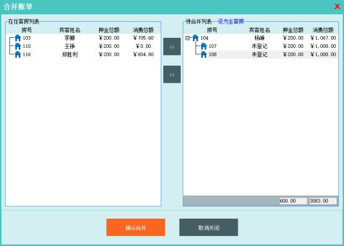
Task: Click consumption amount ¥0.00
Action: pos(143,46)
